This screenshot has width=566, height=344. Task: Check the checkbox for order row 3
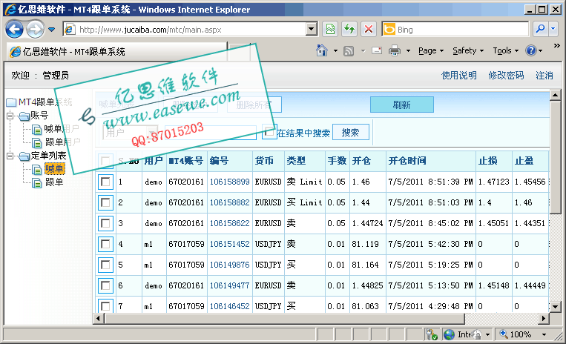coord(105,223)
